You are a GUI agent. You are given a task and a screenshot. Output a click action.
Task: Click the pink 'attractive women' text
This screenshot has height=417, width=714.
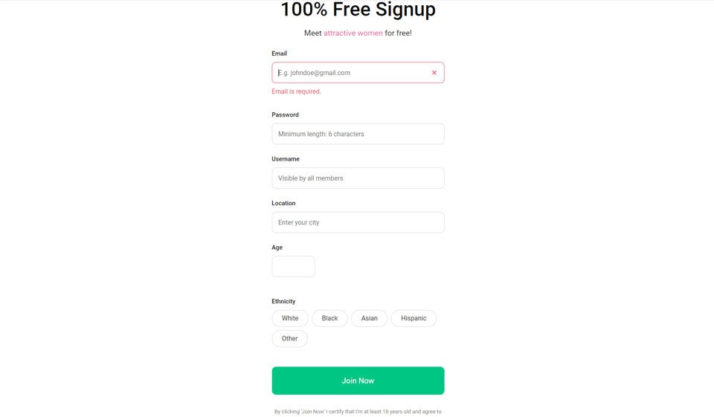coord(353,33)
